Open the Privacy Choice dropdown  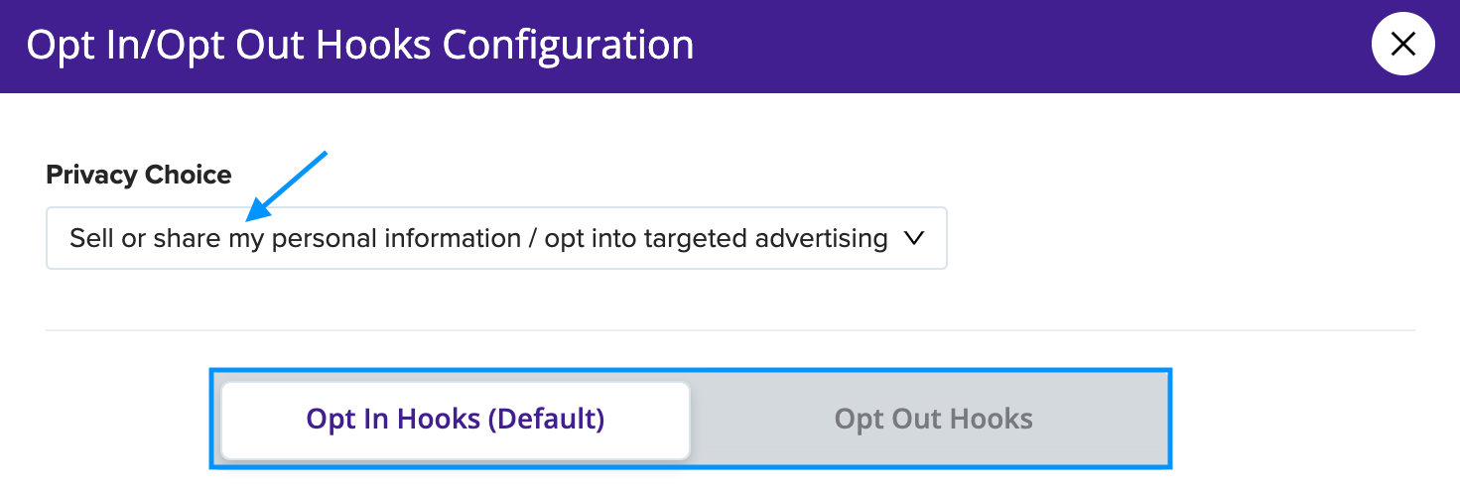(496, 238)
